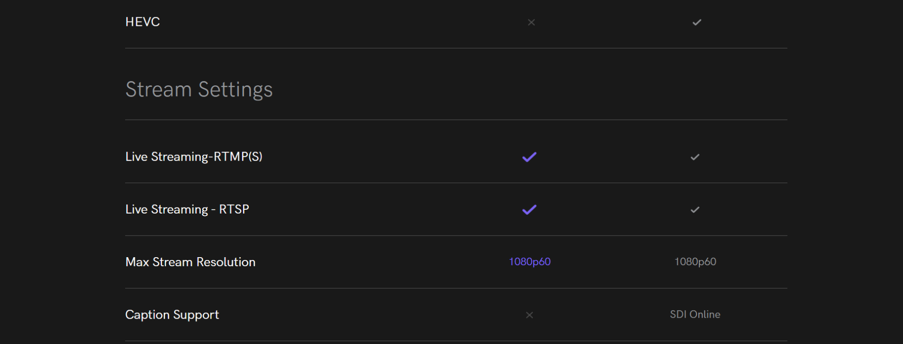
Task: Click the Live Streaming - RTSP row label
Action: point(187,209)
